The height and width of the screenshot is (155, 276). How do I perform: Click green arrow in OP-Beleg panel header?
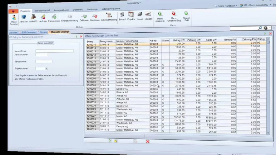coord(76,36)
